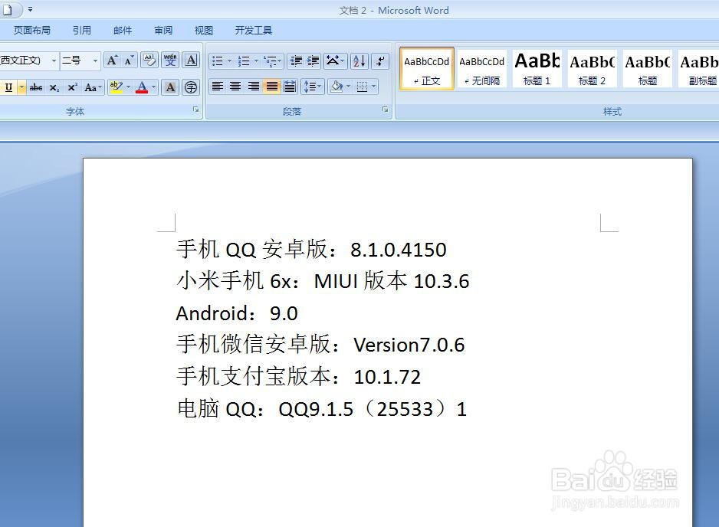The image size is (719, 527).
Task: Click the font size 二号 field
Action: tap(76, 61)
